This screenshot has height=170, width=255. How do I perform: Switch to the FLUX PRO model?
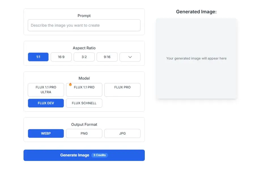point(122,90)
